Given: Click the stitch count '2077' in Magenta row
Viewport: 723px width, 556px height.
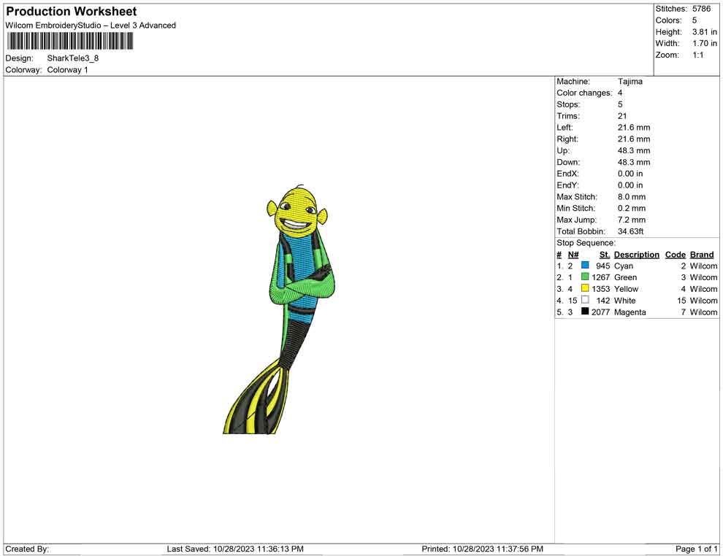Looking at the screenshot, I should click(601, 312).
